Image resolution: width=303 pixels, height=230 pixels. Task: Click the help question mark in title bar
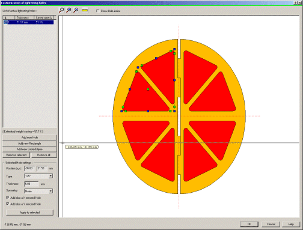[x=296, y=3]
